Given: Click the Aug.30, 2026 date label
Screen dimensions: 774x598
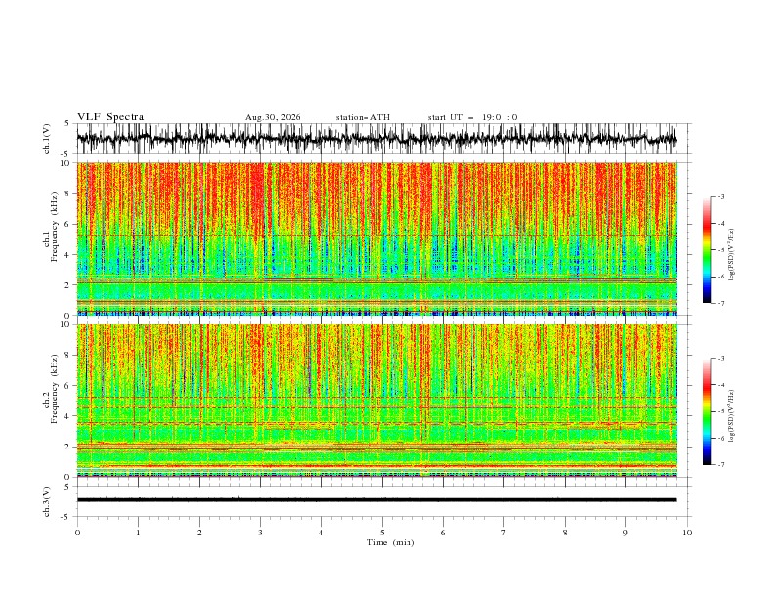Looking at the screenshot, I should 273,117.
